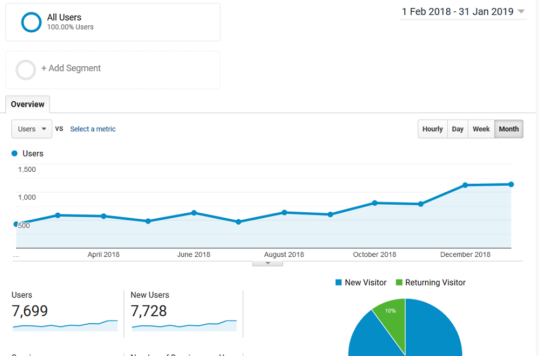Click the December 2018 x-axis label
Viewport: 539px width, 356px height.
[x=466, y=255]
